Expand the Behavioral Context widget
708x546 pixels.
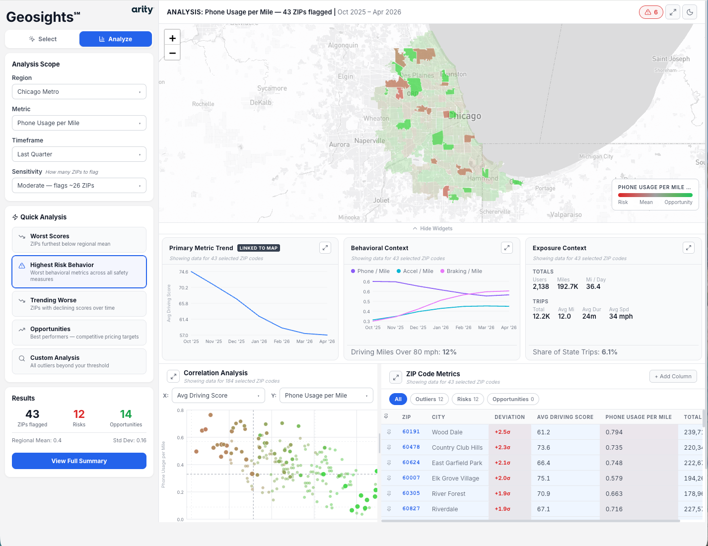tap(507, 247)
